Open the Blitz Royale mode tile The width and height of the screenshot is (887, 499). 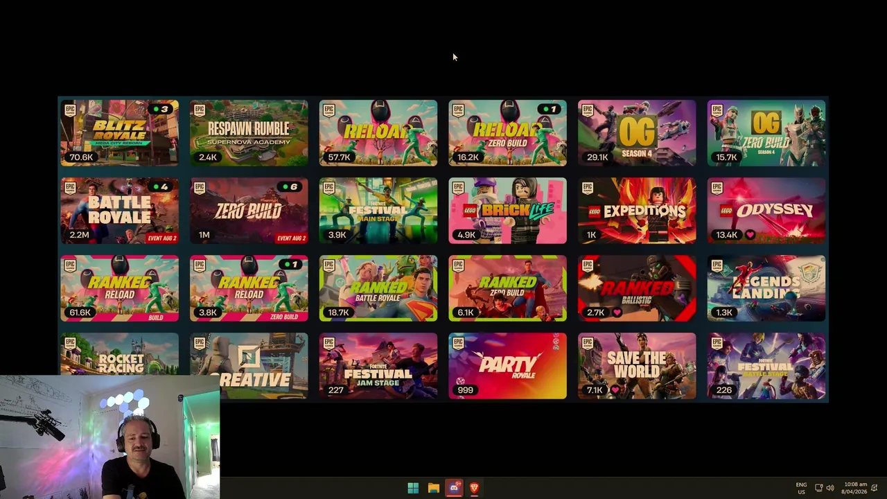pos(119,133)
